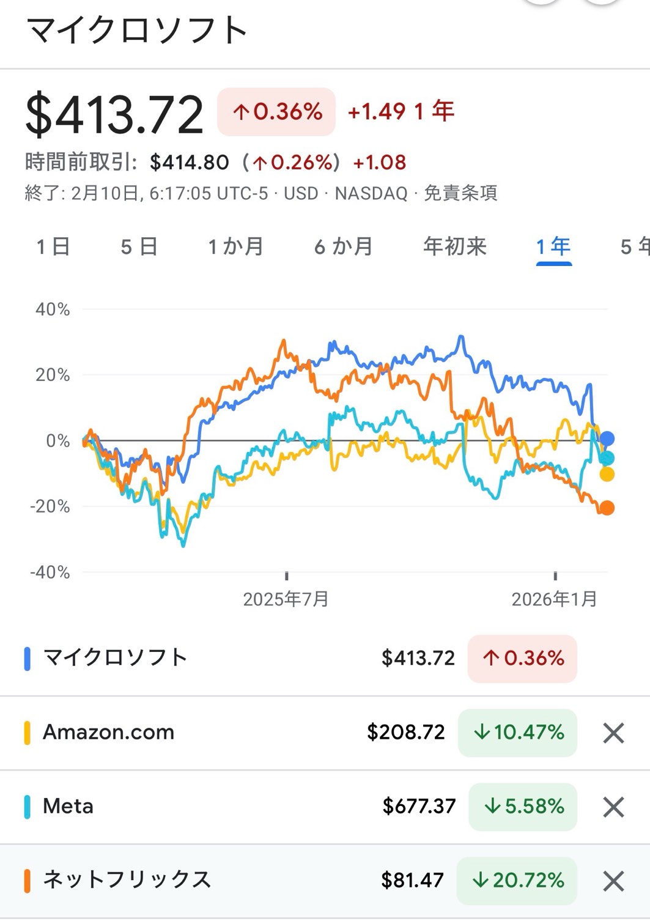This screenshot has width=650, height=921.
Task: Select the 1年 range tab
Action: [553, 246]
